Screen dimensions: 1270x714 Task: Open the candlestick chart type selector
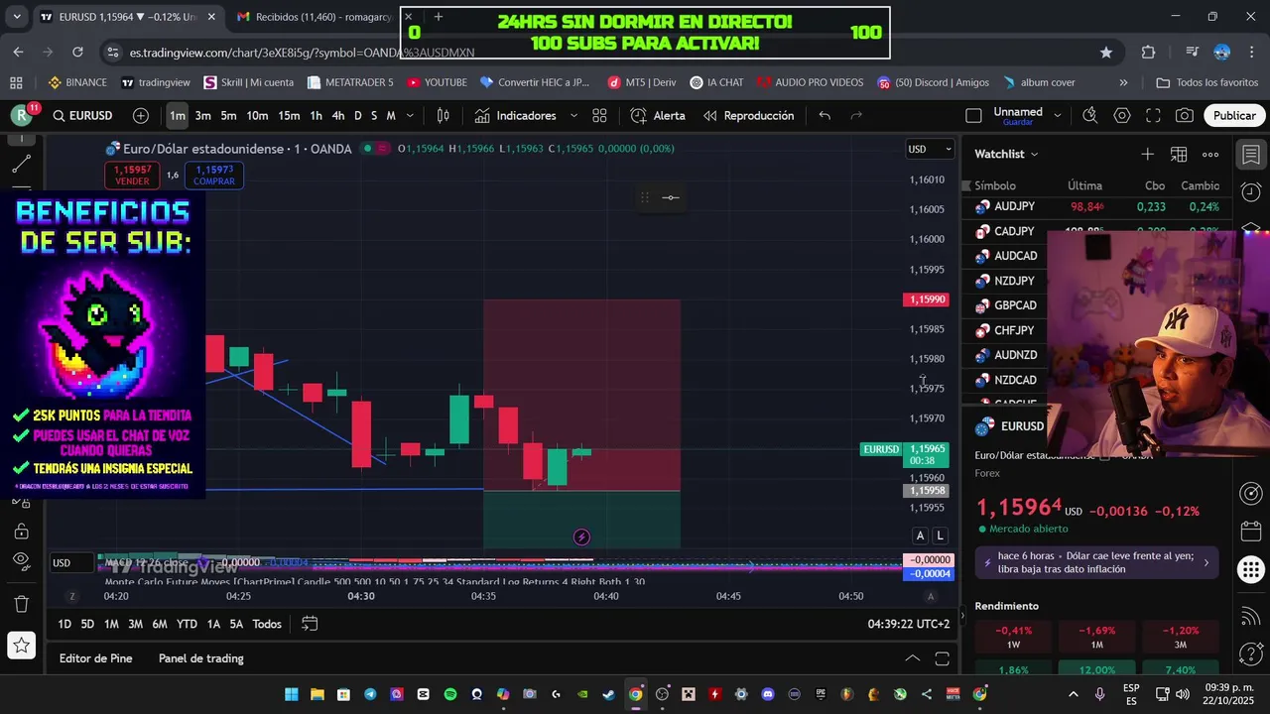(x=444, y=116)
